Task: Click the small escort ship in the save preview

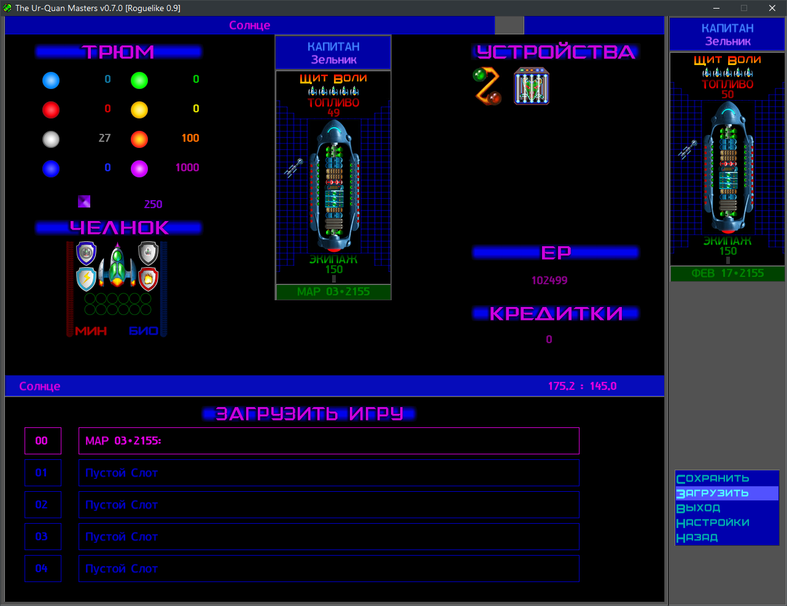Action: pyautogui.click(x=293, y=168)
